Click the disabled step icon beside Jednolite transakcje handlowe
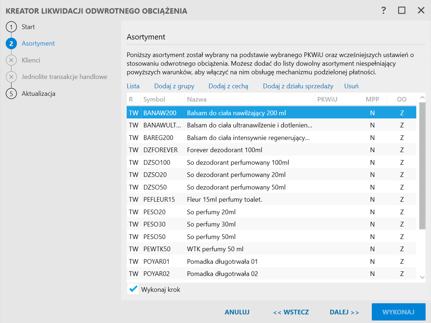The width and height of the screenshot is (431, 323). pyautogui.click(x=11, y=77)
